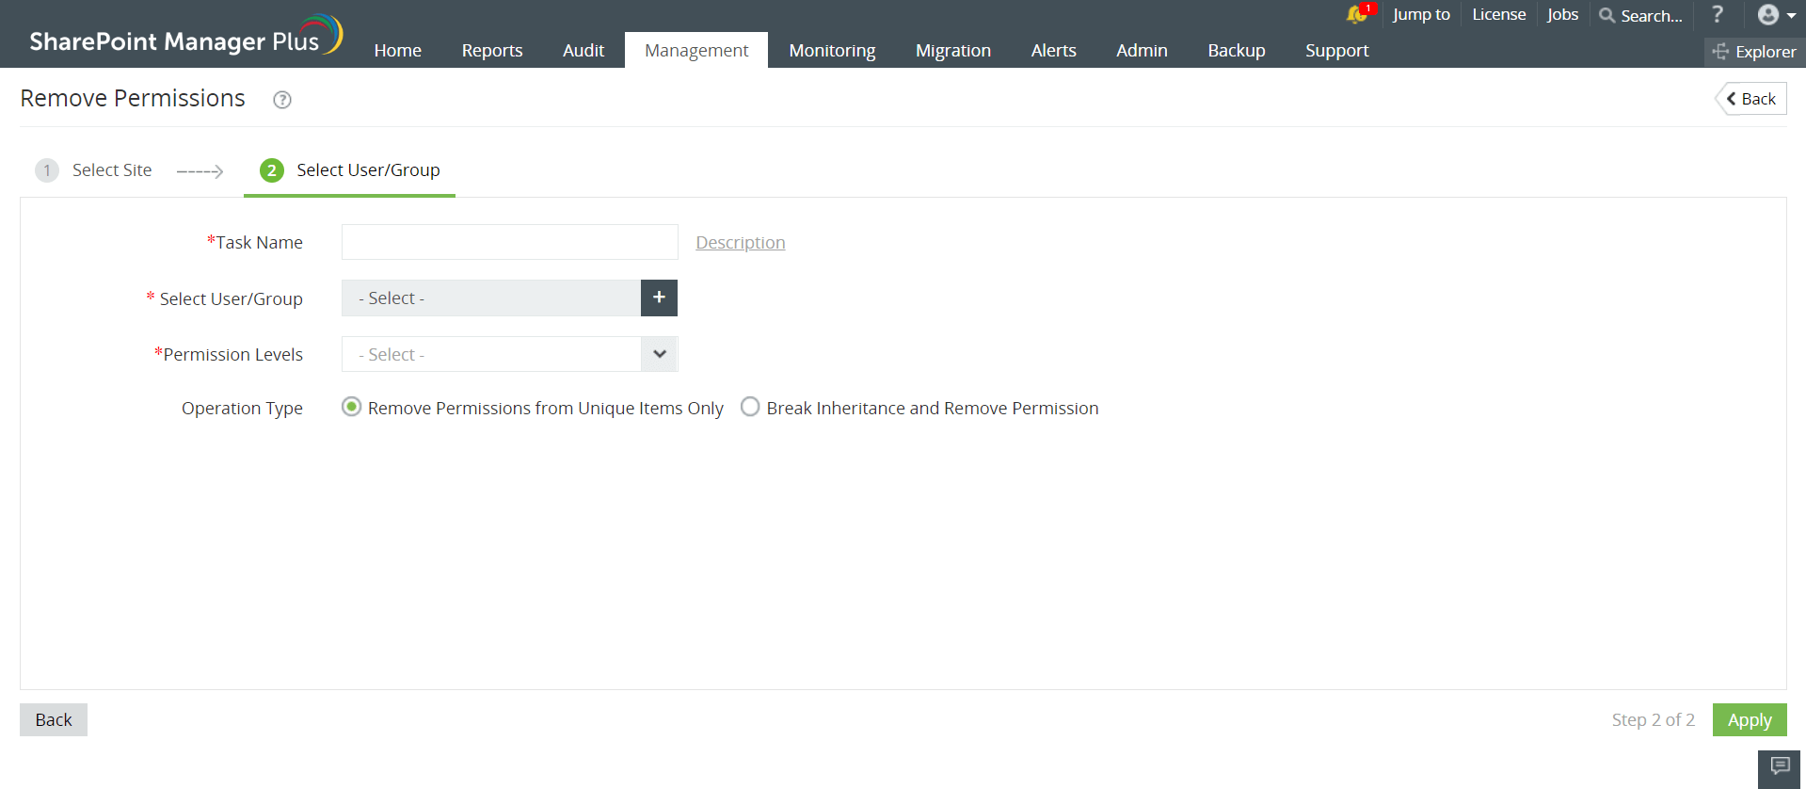Open the Backup tab

1236,50
